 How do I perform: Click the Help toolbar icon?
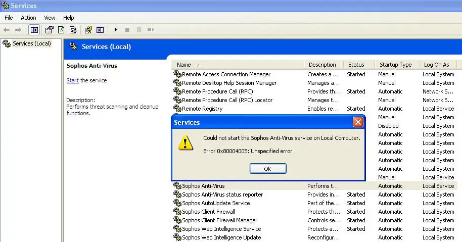(x=88, y=30)
